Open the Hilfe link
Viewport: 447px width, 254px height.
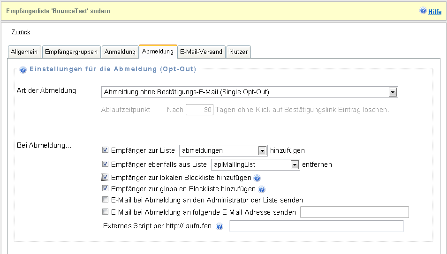pos(435,12)
